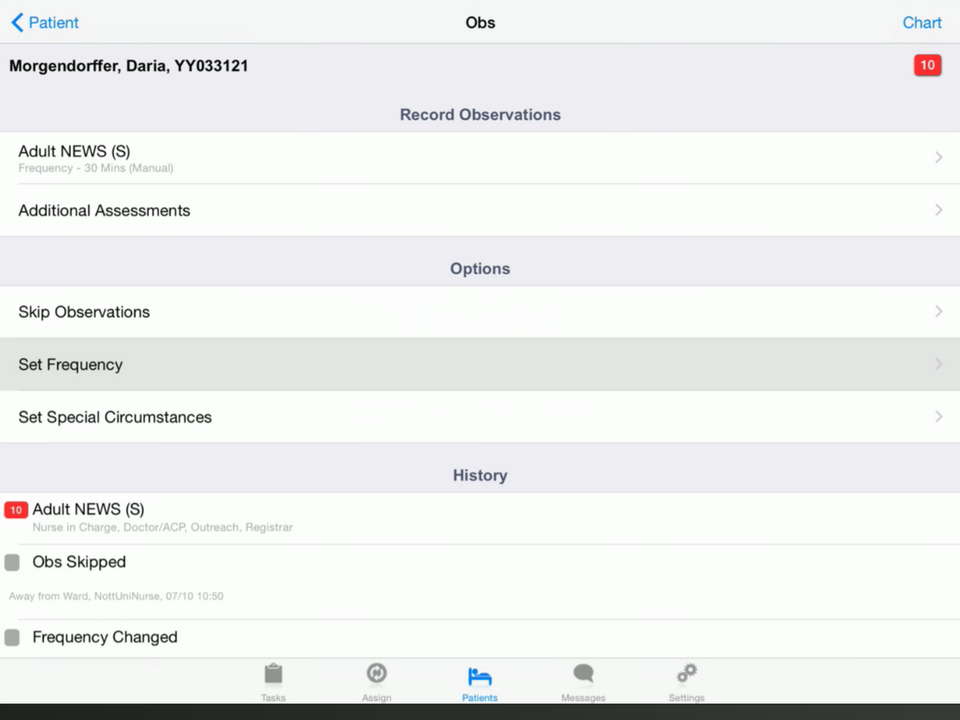Tap grey square beside Obs Skipped

[x=12, y=563]
